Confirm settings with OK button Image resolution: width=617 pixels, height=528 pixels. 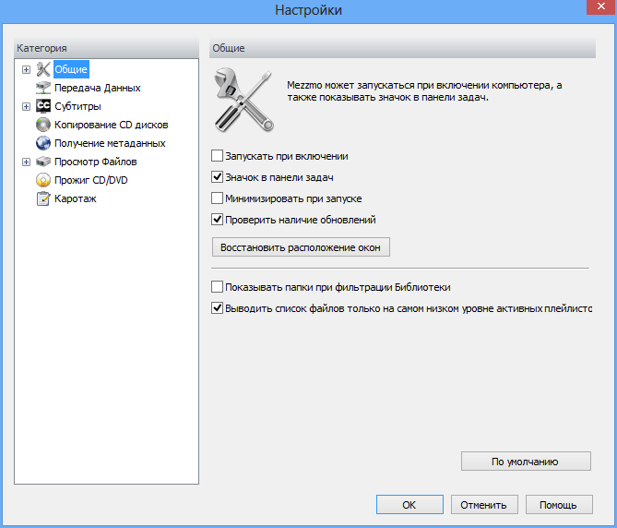click(409, 505)
